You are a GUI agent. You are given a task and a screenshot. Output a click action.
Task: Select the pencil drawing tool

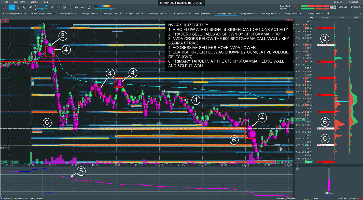pyautogui.click(x=52, y=7)
